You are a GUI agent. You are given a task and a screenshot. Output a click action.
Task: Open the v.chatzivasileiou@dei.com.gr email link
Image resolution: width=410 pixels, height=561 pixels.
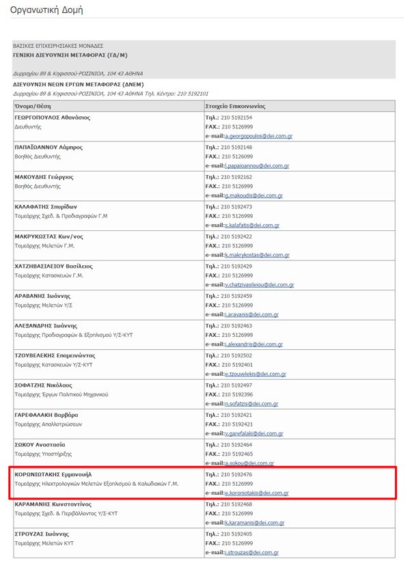(x=260, y=285)
